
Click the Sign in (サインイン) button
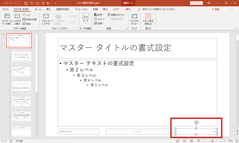coord(196,3)
